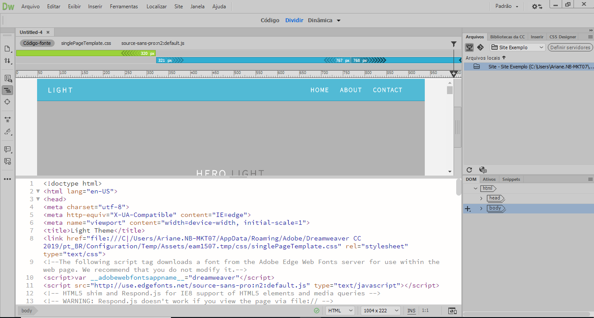Viewport: 594px width, 318px height.
Task: Expand the head node in DOM panel
Action: [x=481, y=198]
